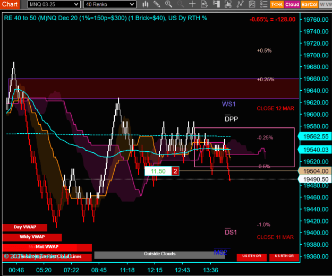Image resolution: width=332 pixels, height=276 pixels.
Task: Click the US RTH OR button
Action: click(284, 257)
